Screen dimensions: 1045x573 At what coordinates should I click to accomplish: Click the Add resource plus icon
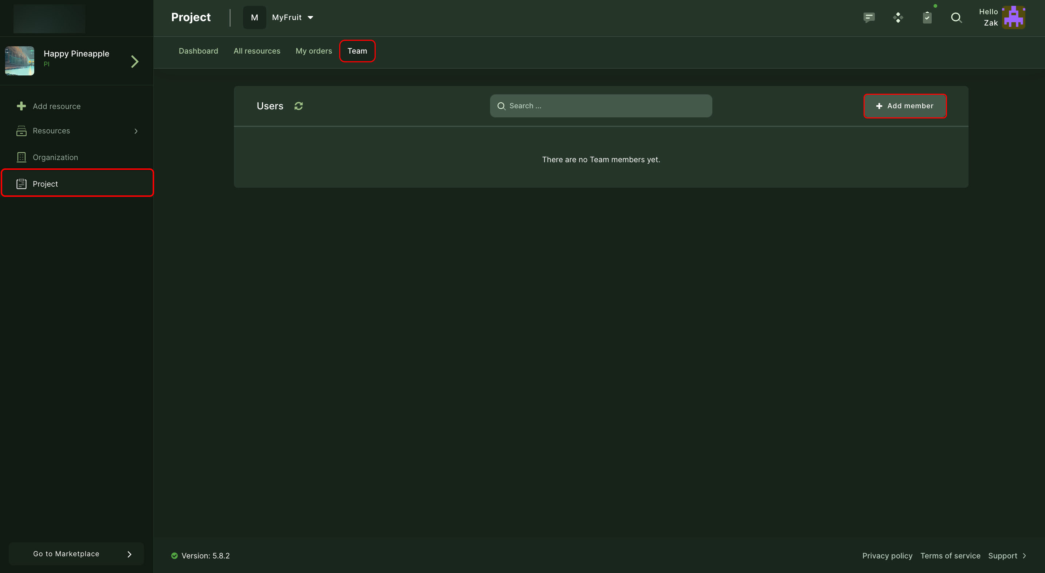pyautogui.click(x=21, y=106)
